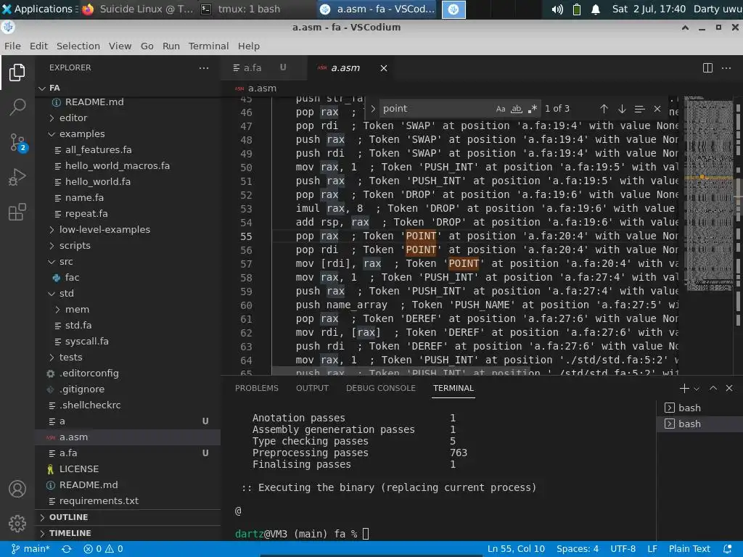Open hello_world_macros.fa in Explorer

click(117, 166)
